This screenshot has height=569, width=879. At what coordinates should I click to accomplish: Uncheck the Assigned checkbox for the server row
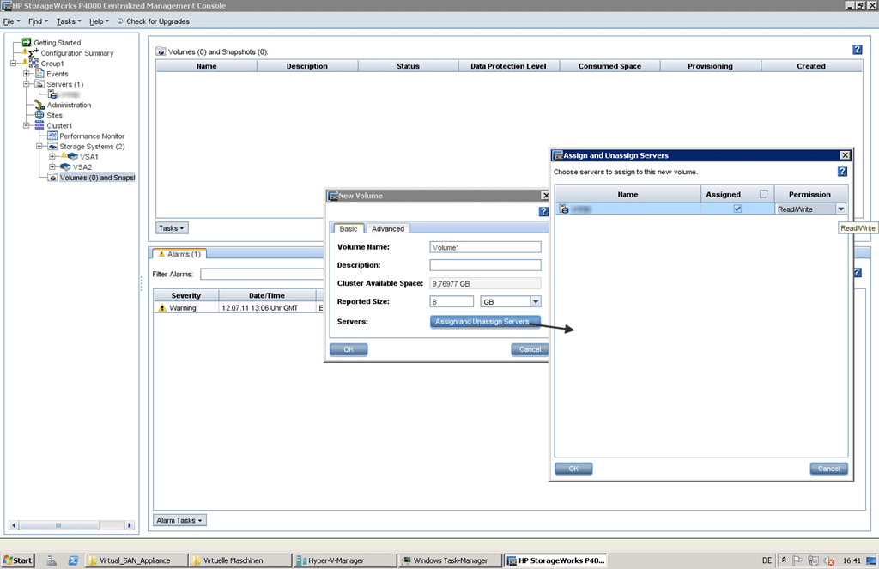coord(737,209)
